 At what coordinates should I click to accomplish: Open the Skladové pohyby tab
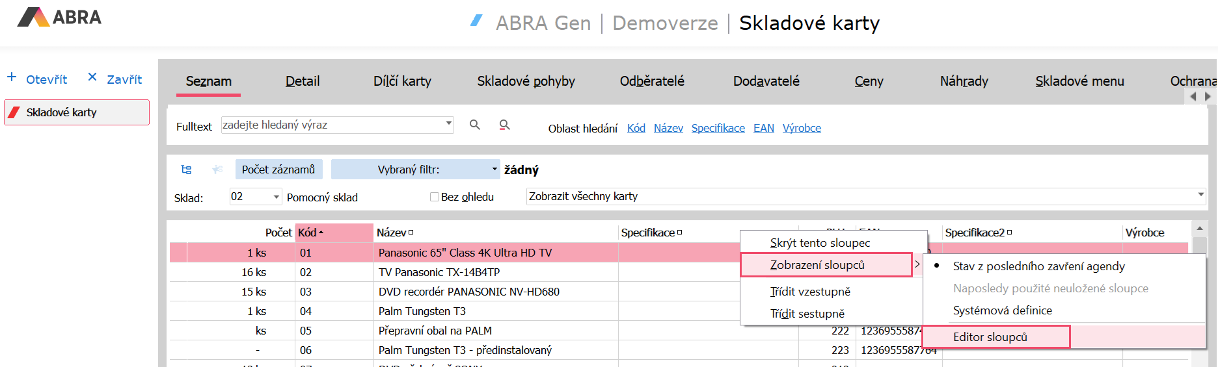pyautogui.click(x=526, y=81)
